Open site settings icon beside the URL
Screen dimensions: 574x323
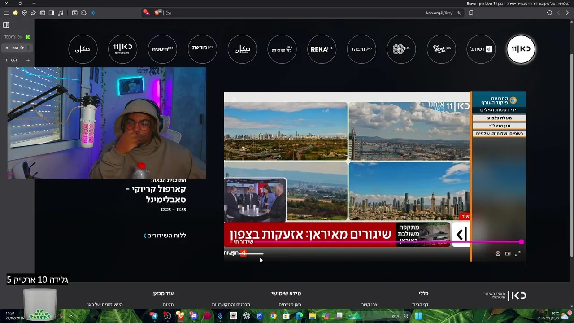459,13
